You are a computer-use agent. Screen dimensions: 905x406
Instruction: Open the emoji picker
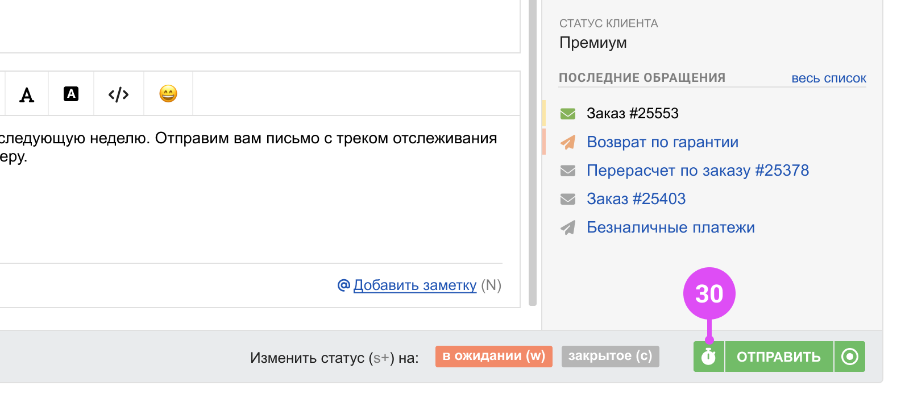tap(168, 94)
